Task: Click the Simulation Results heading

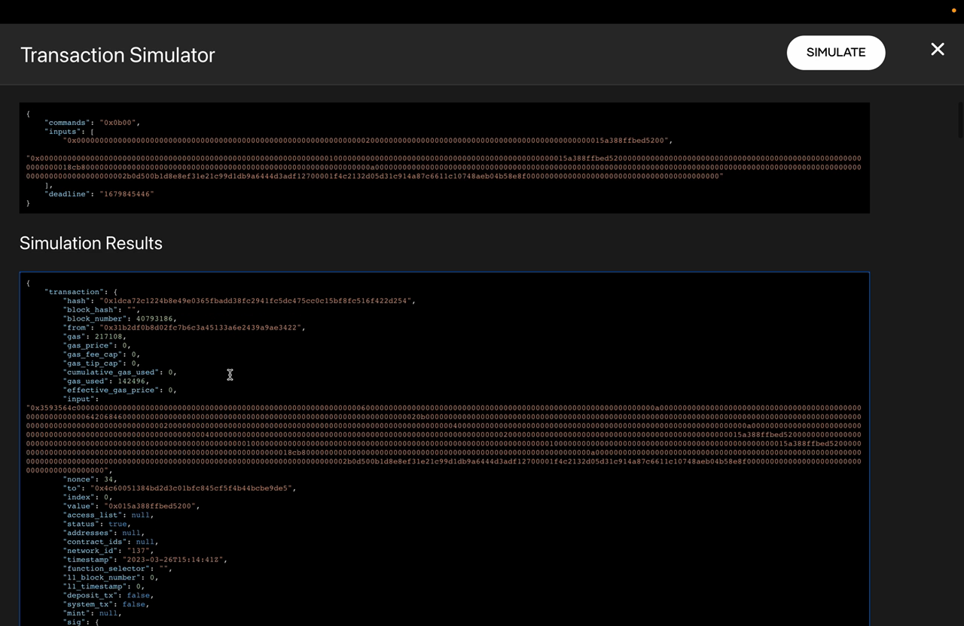Action: tap(90, 243)
